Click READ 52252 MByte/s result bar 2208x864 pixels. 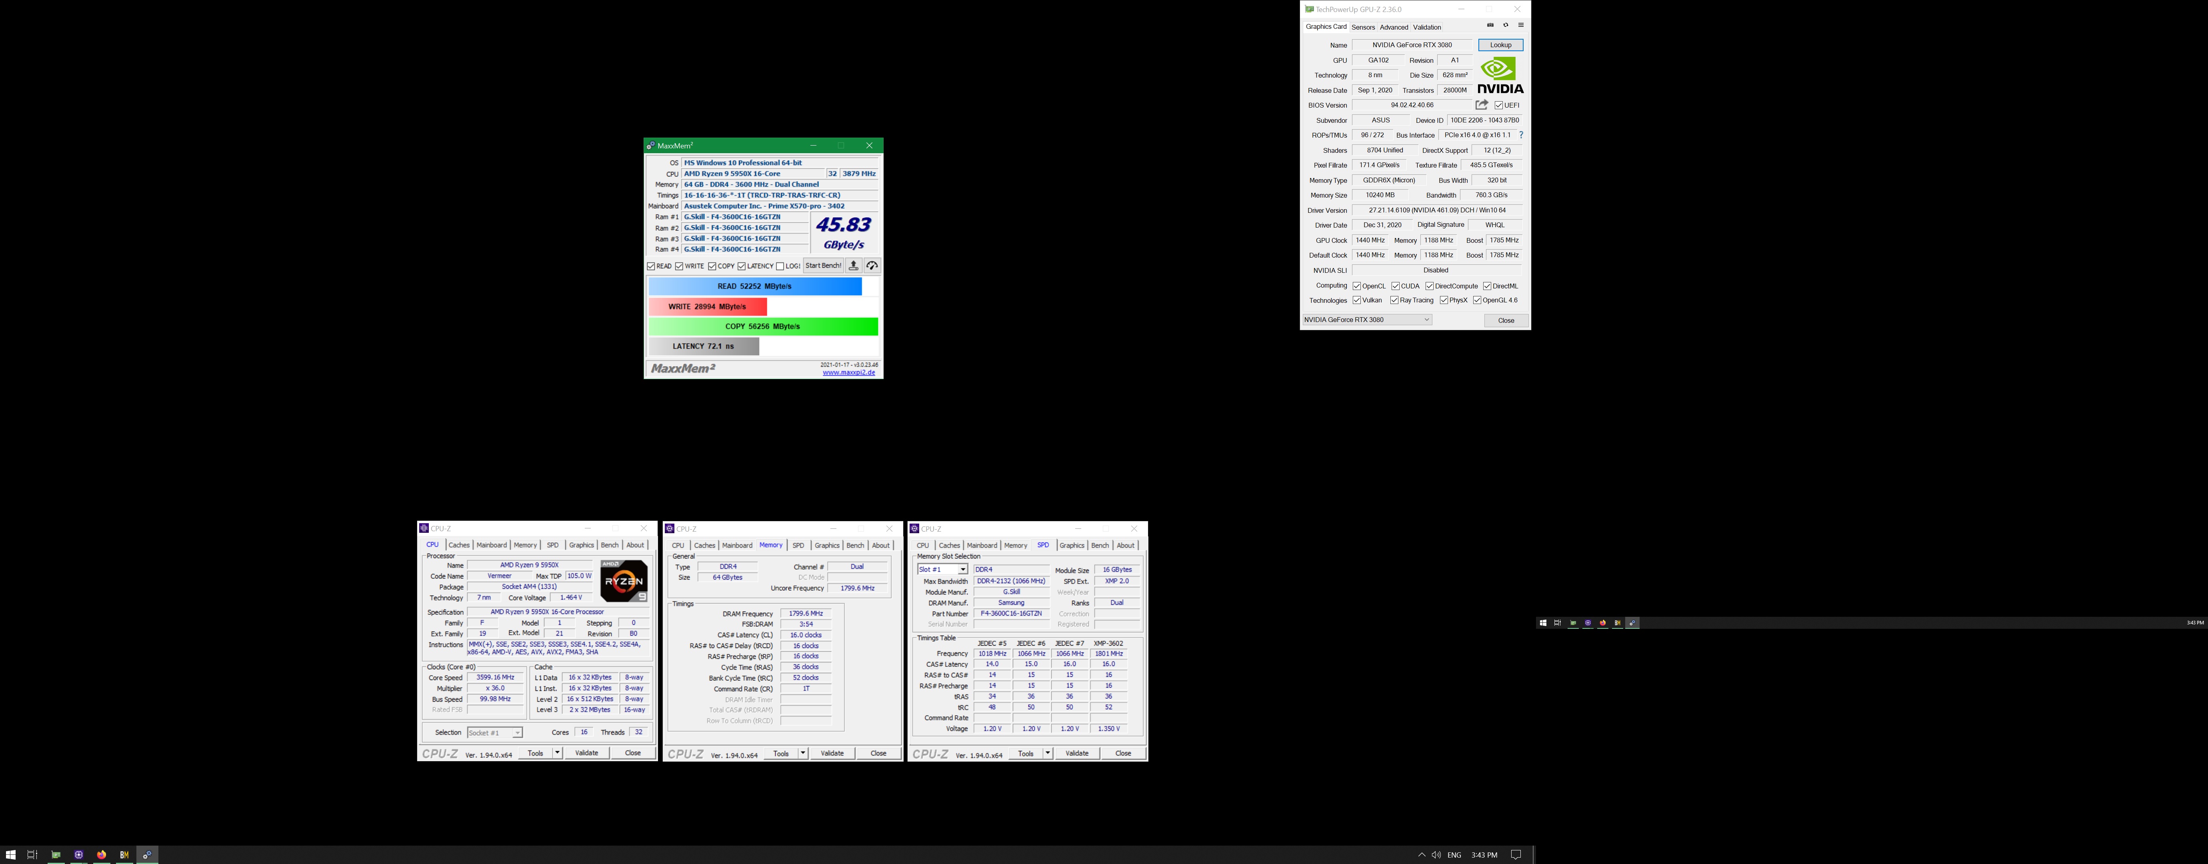755,286
